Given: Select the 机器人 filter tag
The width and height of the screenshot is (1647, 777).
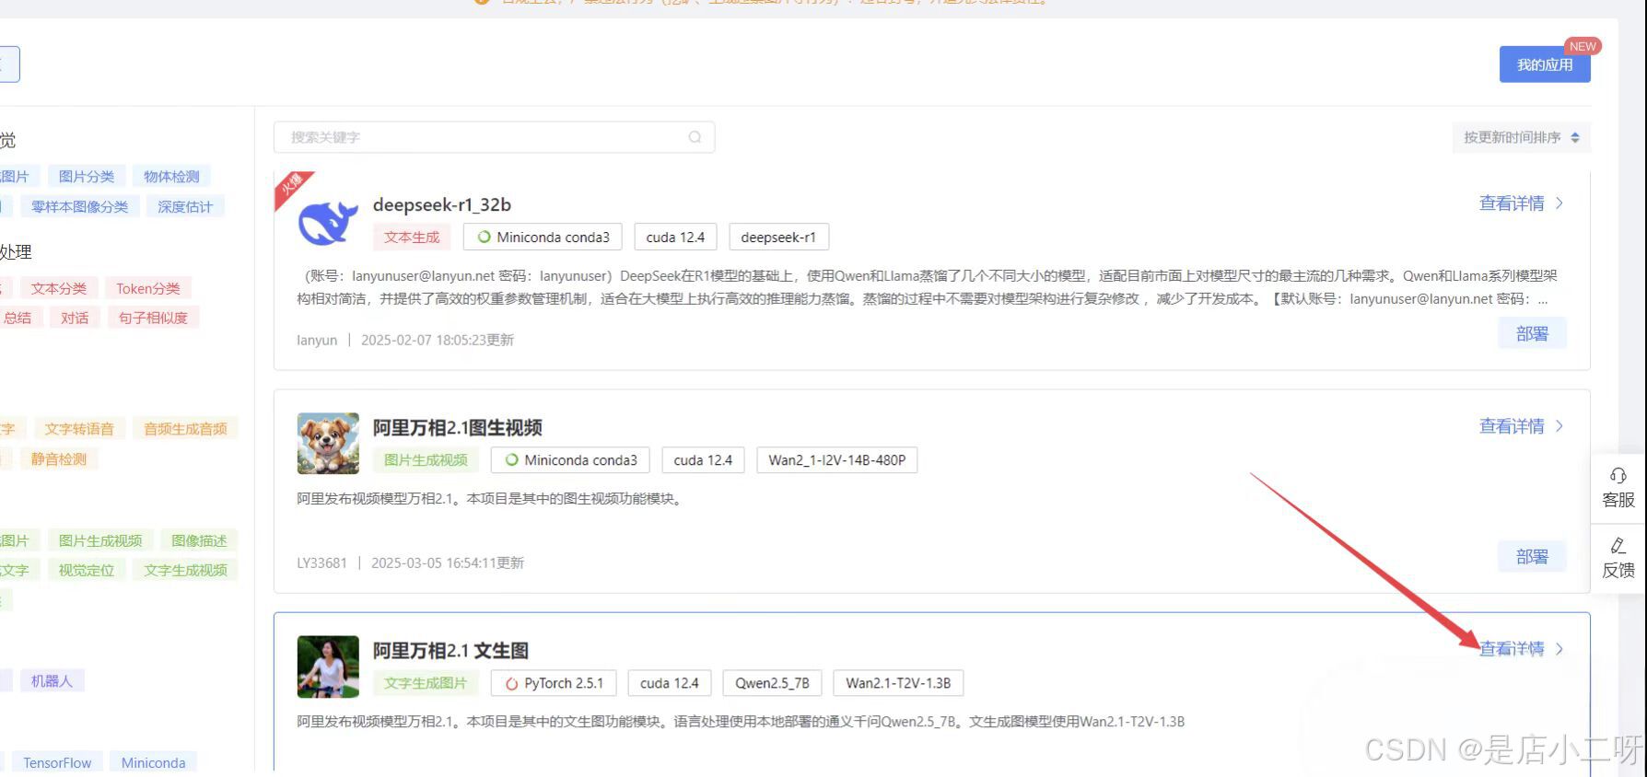Looking at the screenshot, I should [52, 681].
